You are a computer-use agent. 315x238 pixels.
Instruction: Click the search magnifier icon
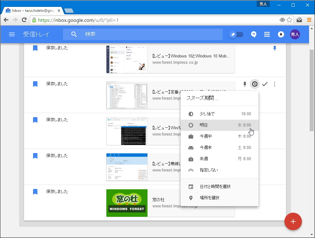pos(74,34)
